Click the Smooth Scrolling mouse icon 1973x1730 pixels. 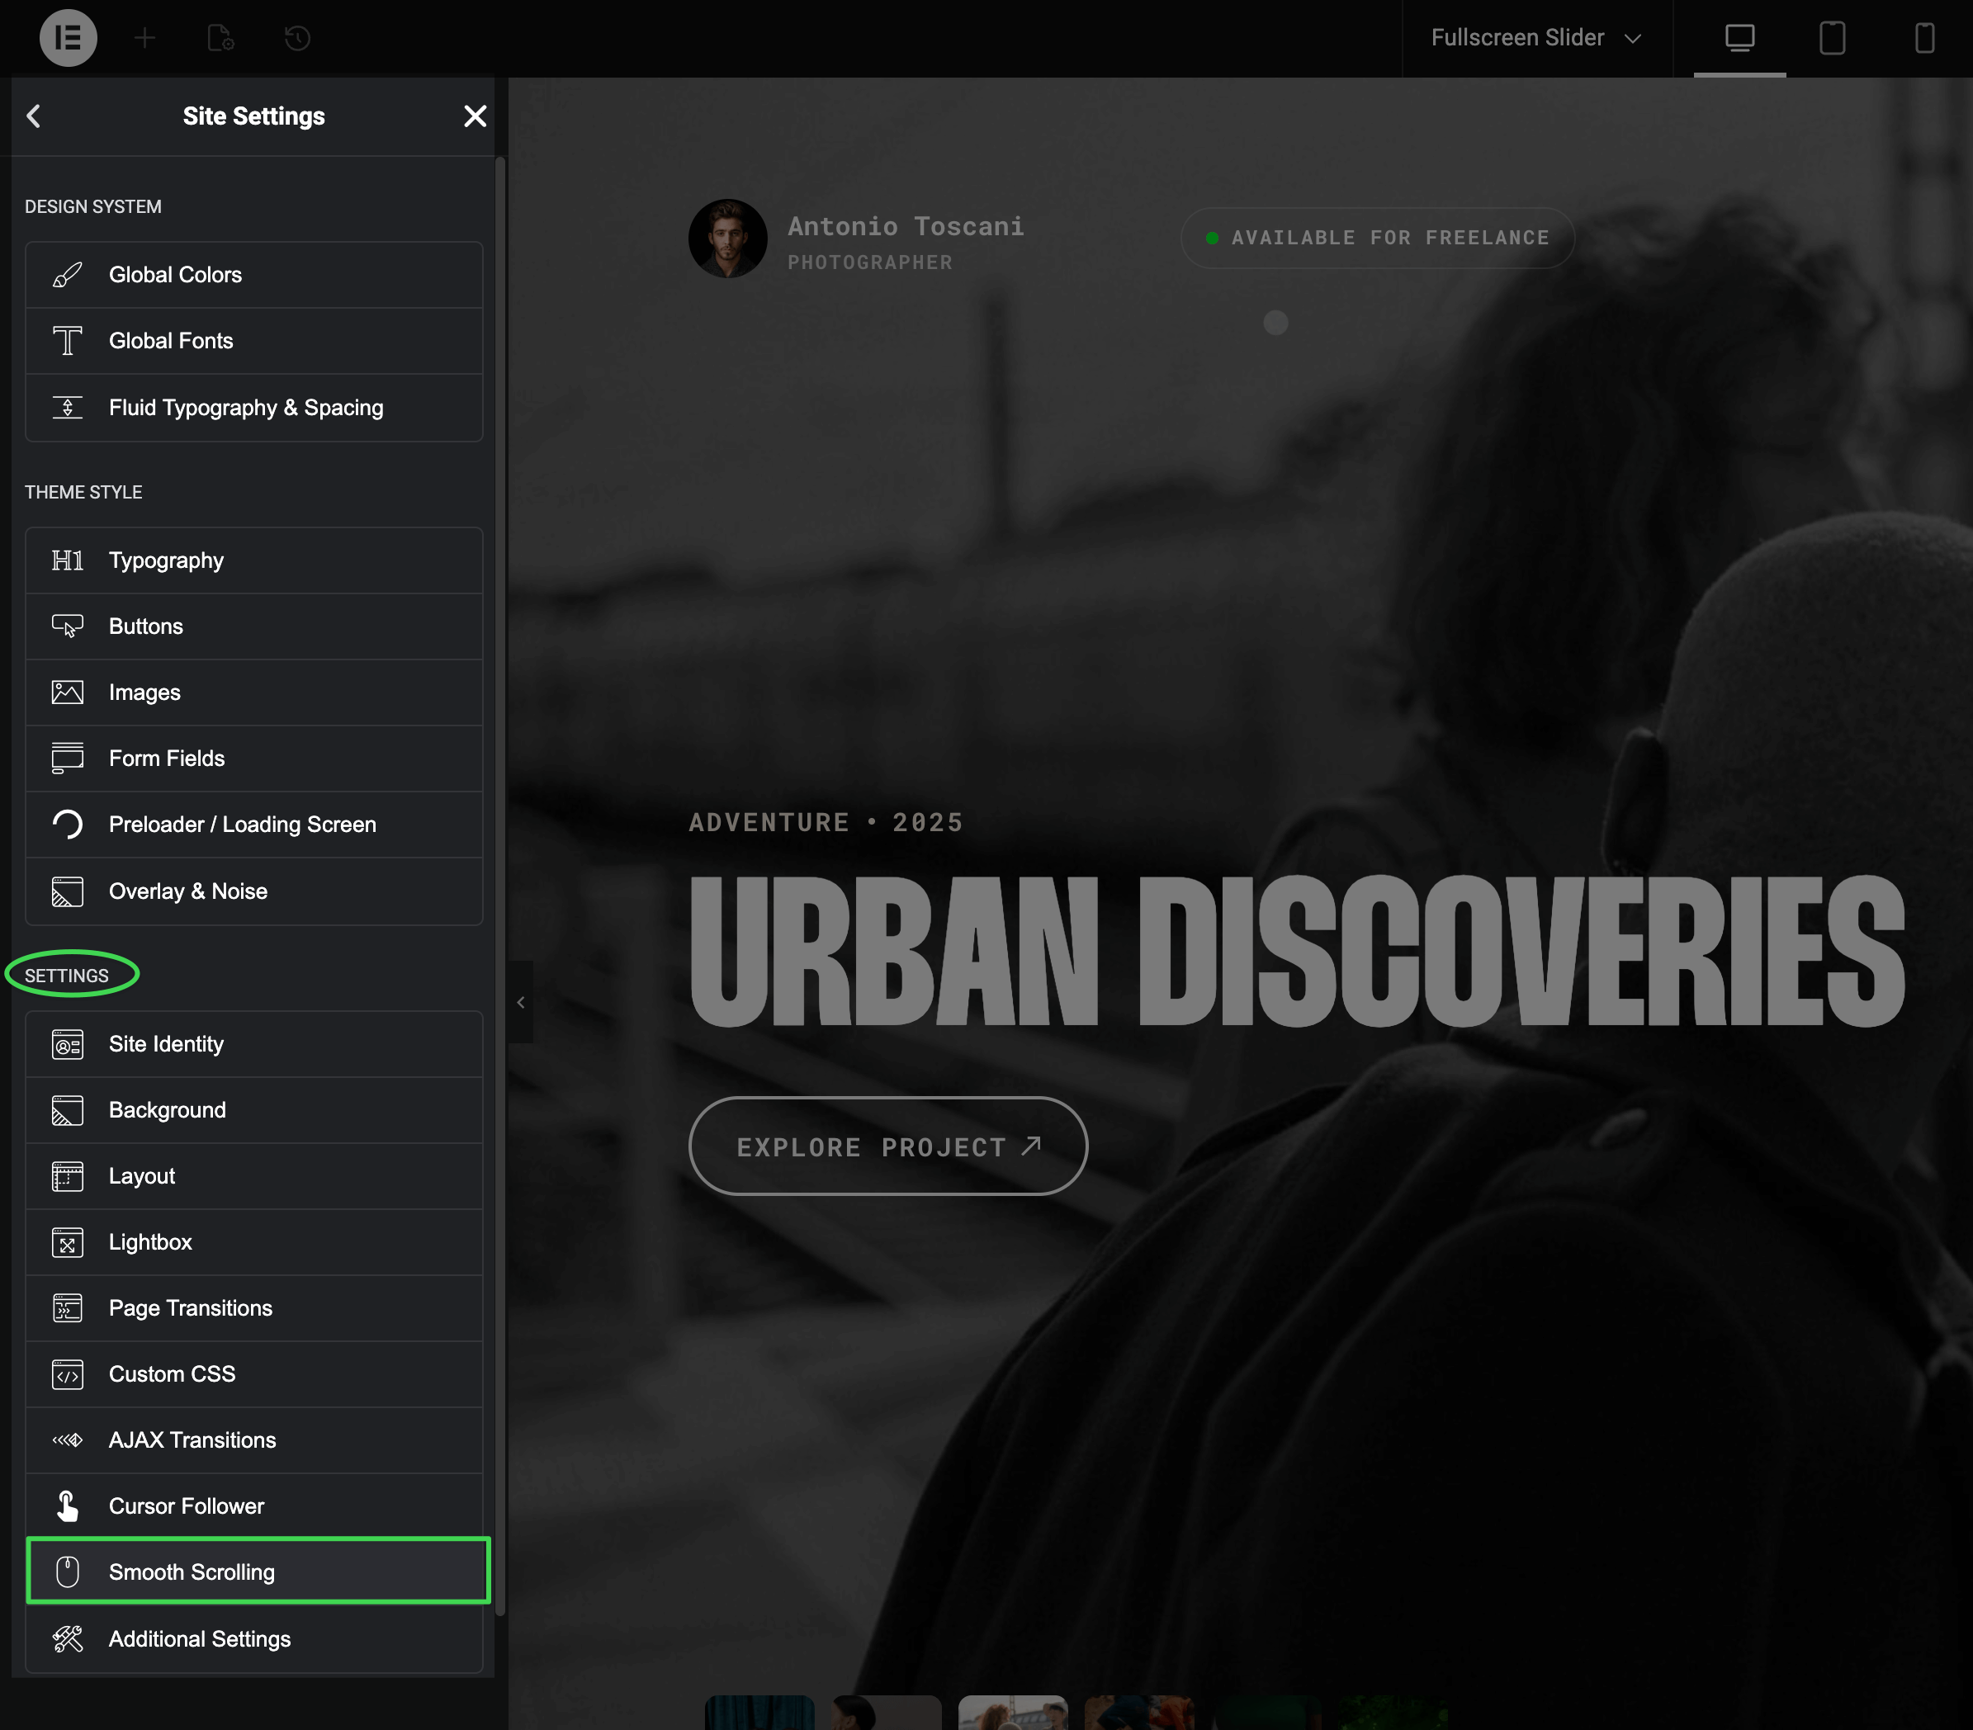click(x=68, y=1572)
